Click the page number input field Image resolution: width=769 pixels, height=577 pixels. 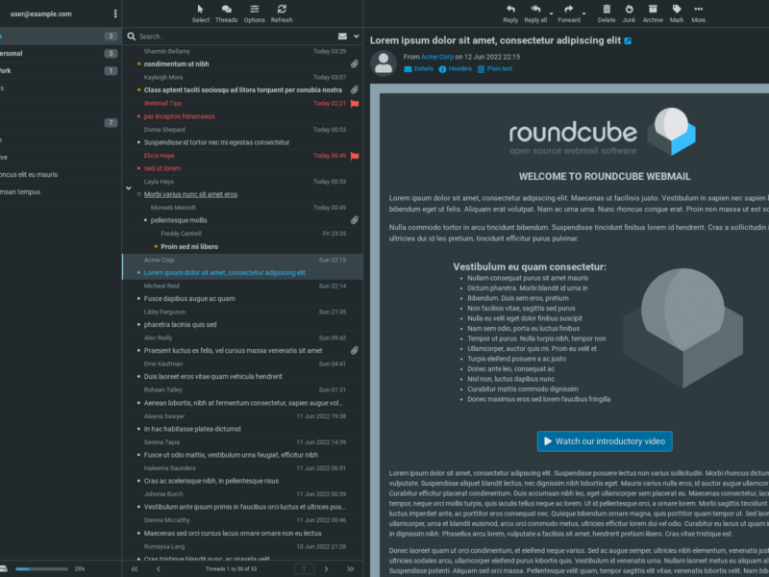click(x=304, y=568)
